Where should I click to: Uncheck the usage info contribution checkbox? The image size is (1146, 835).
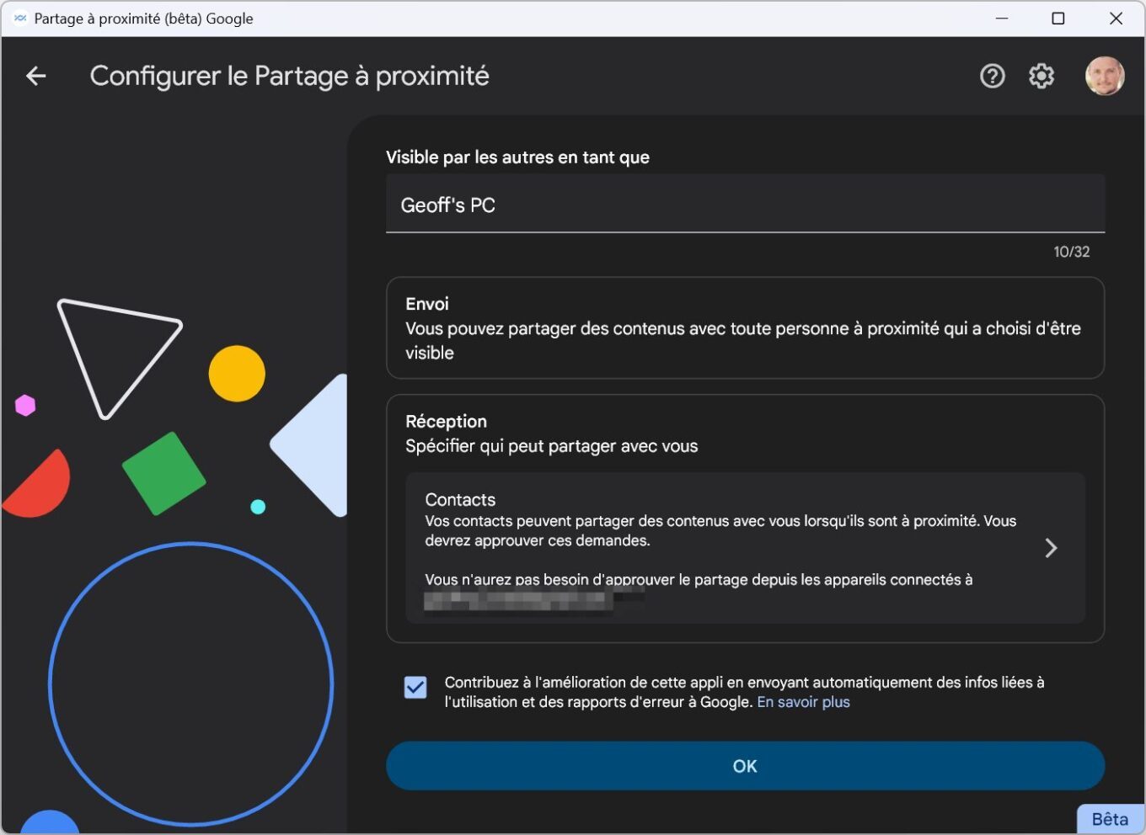coord(415,688)
